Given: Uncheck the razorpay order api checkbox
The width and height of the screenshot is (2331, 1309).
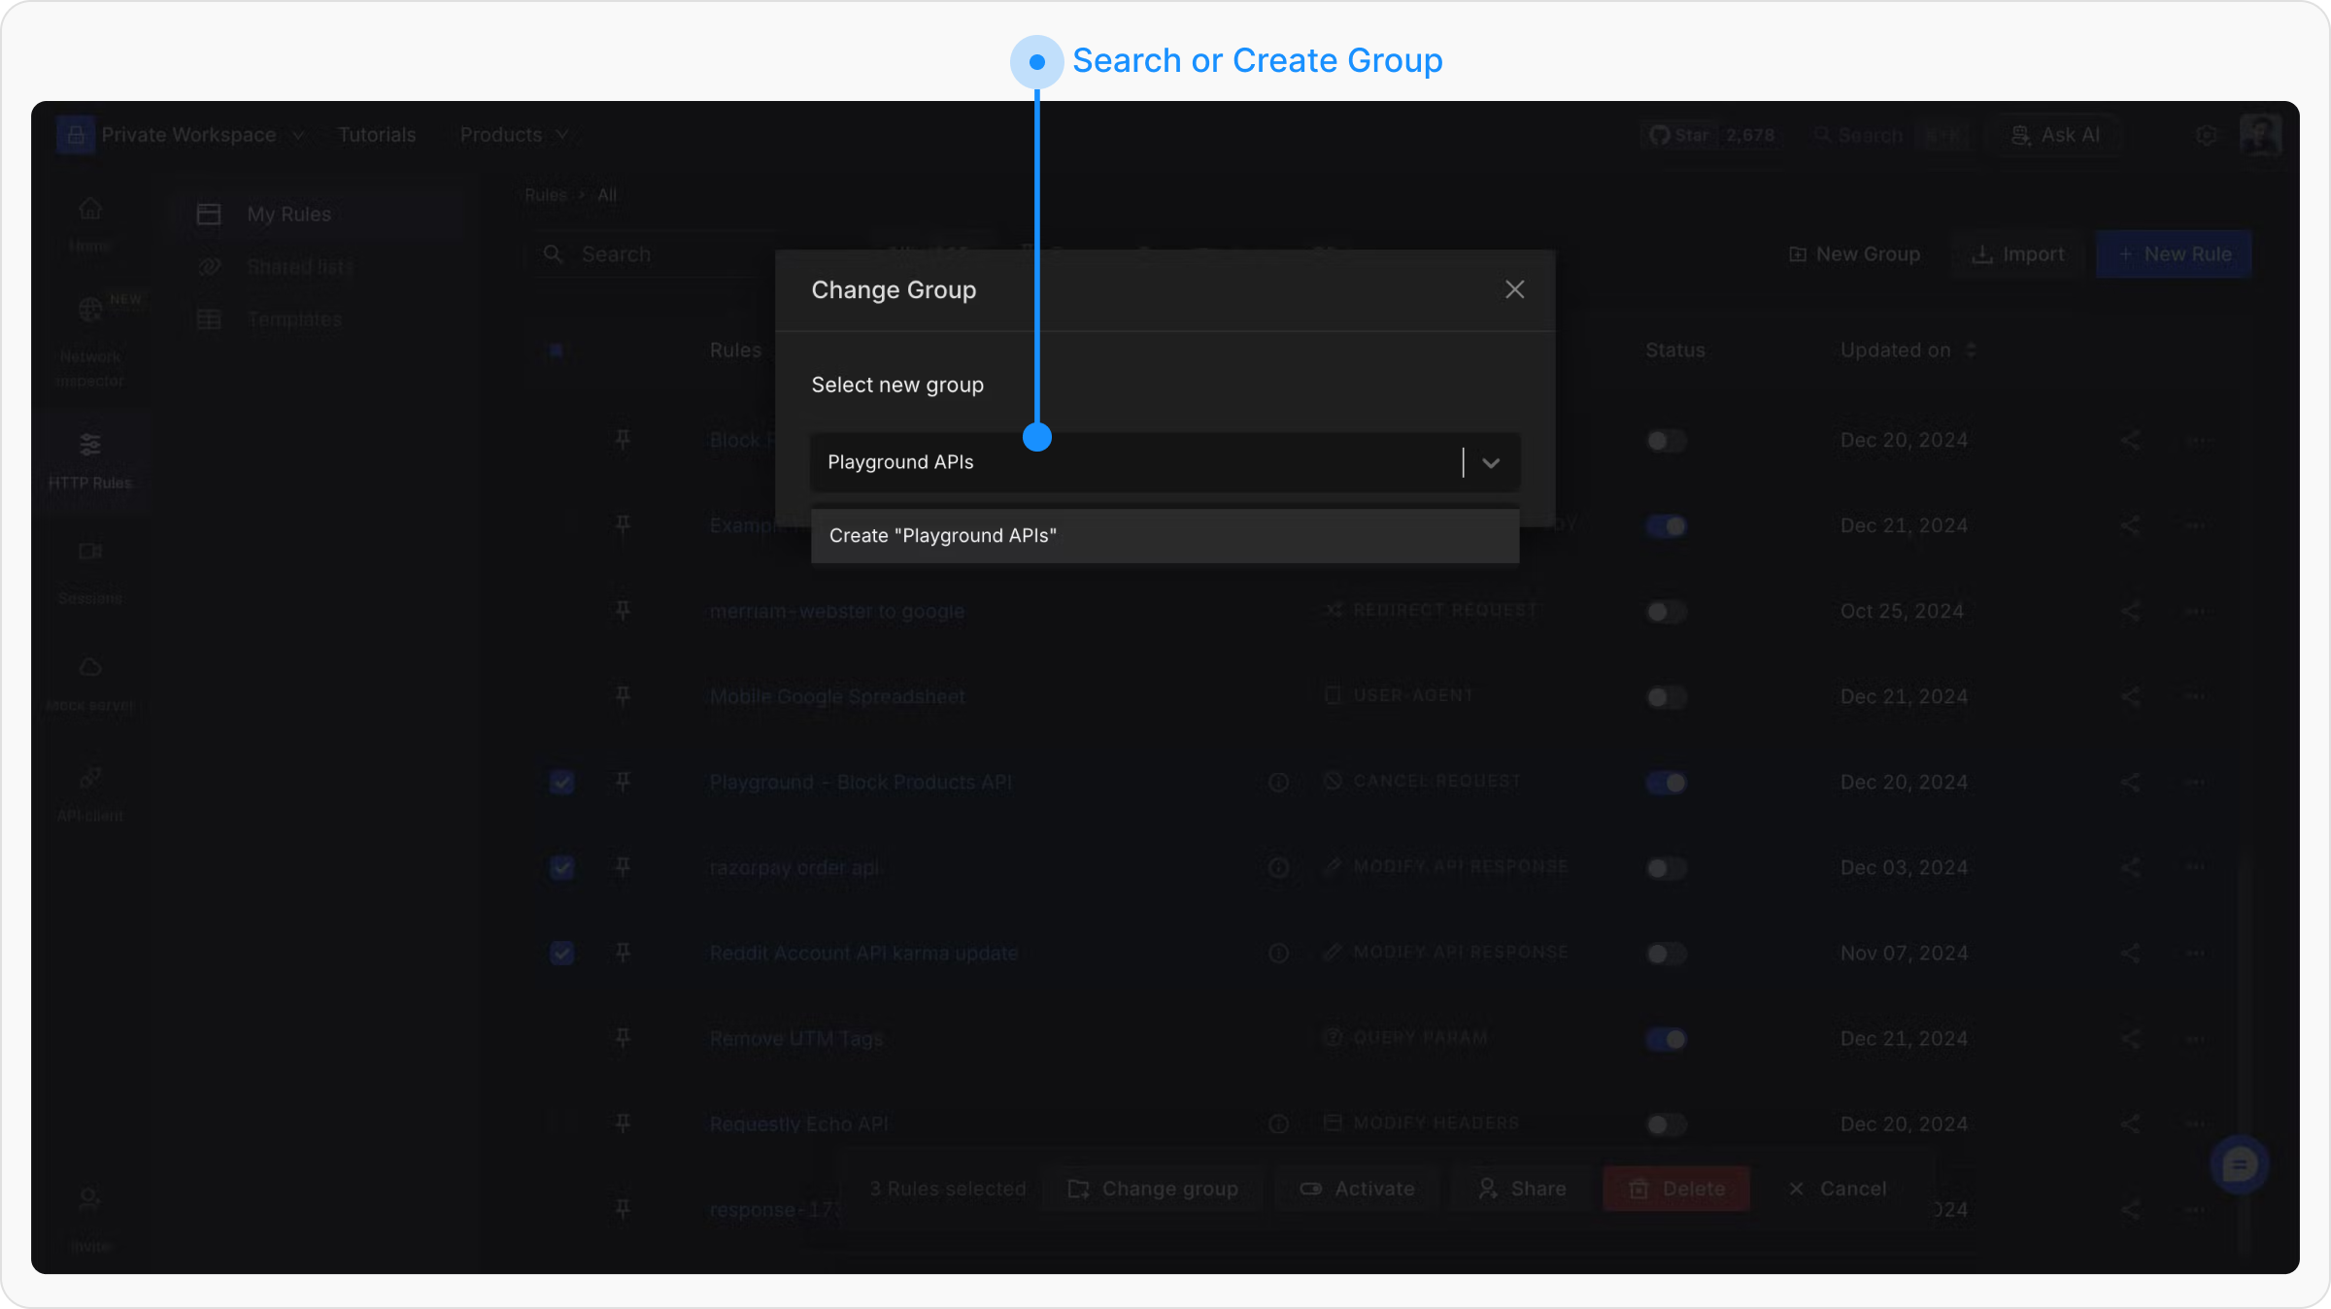Looking at the screenshot, I should [561, 867].
